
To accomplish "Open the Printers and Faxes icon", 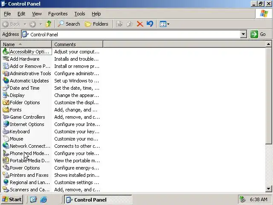I will click(6, 175).
